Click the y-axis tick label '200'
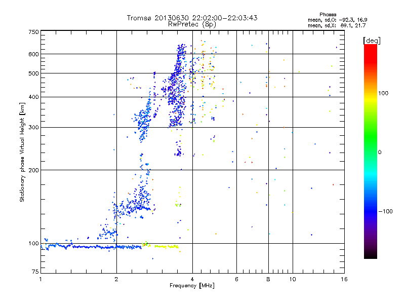The height and width of the screenshot is (304, 405). (33, 170)
